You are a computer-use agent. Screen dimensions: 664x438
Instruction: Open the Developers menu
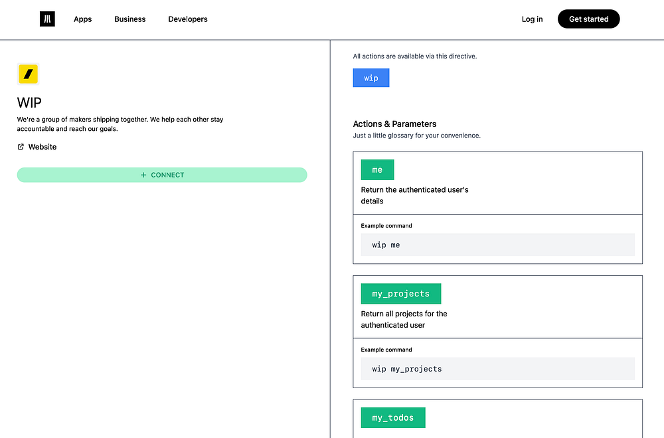tap(188, 19)
